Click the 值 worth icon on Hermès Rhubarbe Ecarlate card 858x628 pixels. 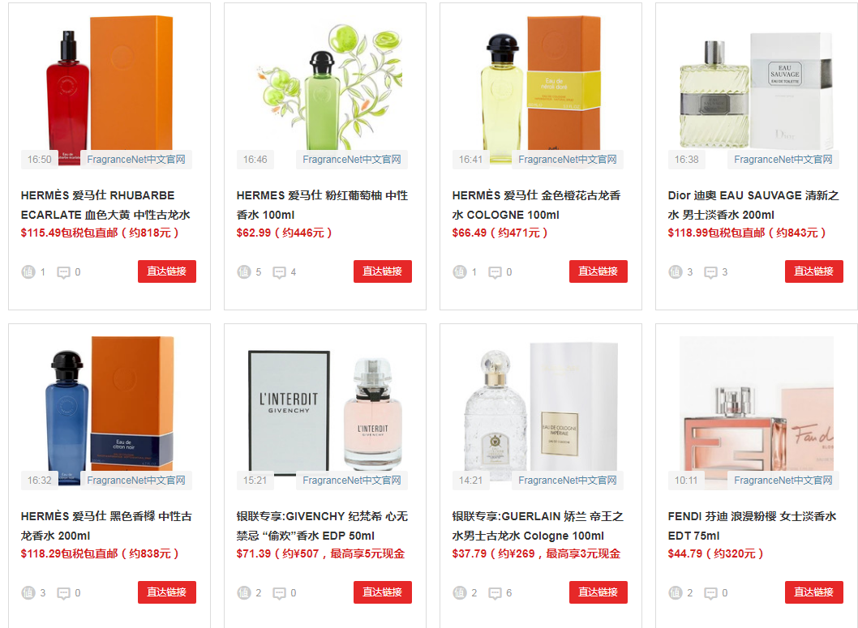[x=28, y=271]
